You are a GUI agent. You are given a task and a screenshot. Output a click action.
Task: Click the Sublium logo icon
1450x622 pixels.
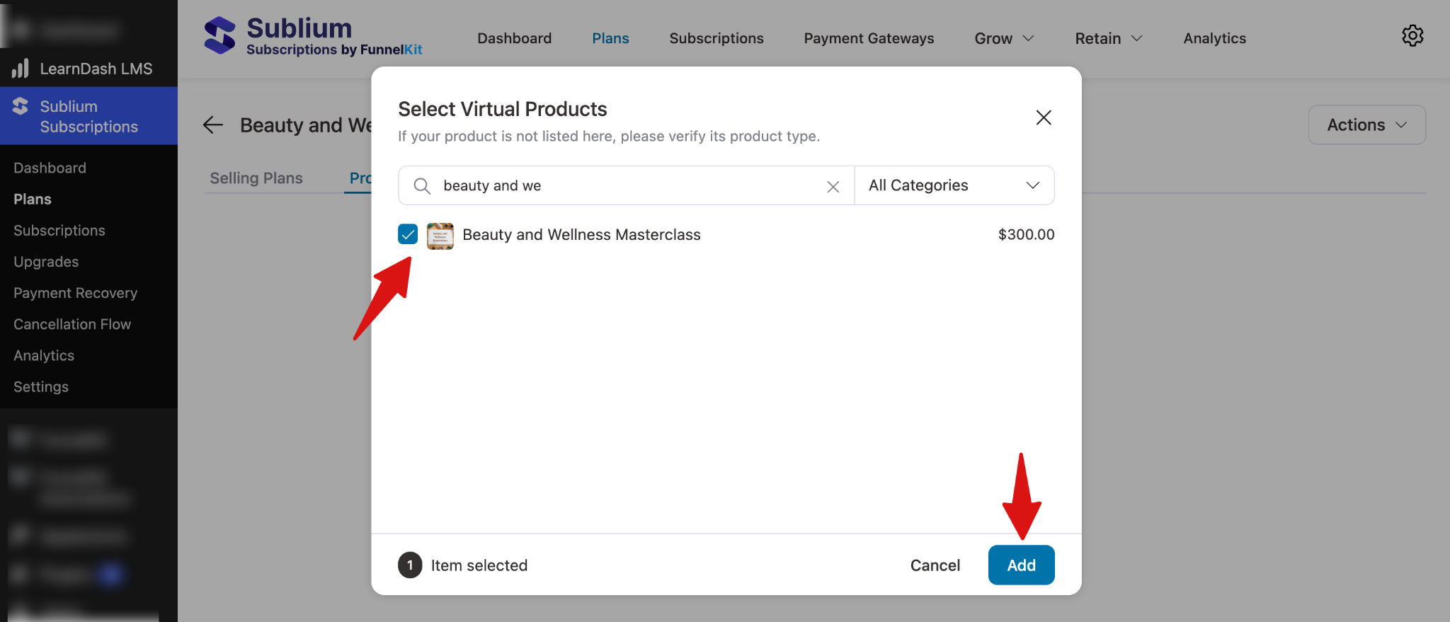tap(219, 35)
